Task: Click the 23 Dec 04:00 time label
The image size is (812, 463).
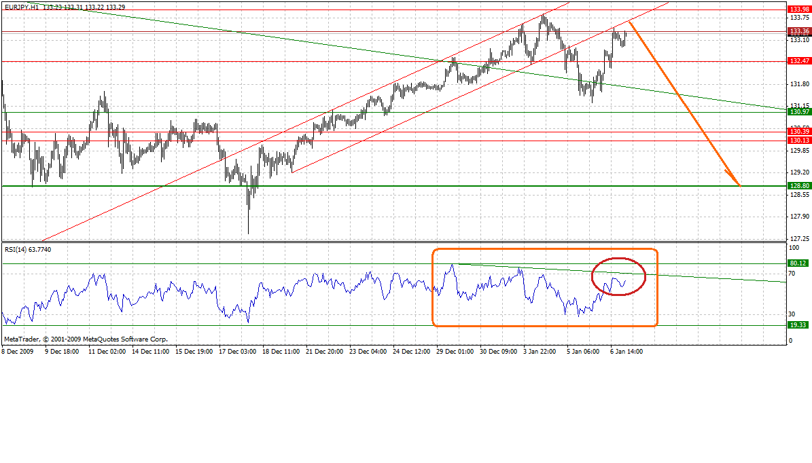Action: pyautogui.click(x=368, y=351)
